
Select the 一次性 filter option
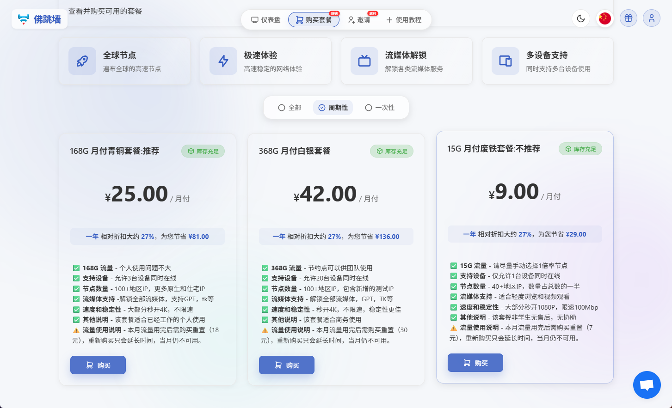pyautogui.click(x=380, y=108)
